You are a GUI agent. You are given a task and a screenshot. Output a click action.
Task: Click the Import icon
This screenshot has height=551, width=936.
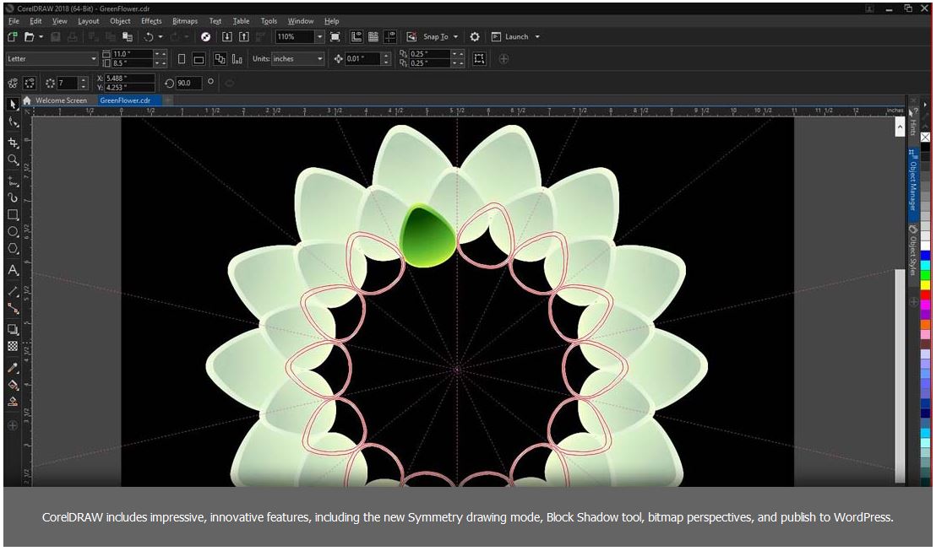click(227, 37)
